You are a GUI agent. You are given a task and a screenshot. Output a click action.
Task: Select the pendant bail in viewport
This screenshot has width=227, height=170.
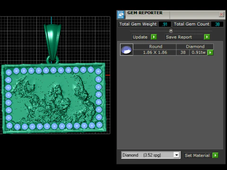52,42
